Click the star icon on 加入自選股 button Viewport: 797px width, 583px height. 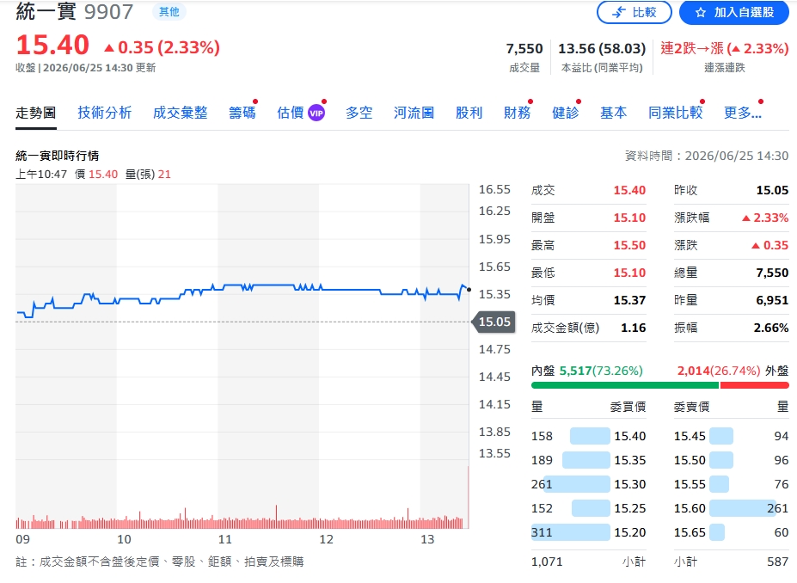pos(701,13)
